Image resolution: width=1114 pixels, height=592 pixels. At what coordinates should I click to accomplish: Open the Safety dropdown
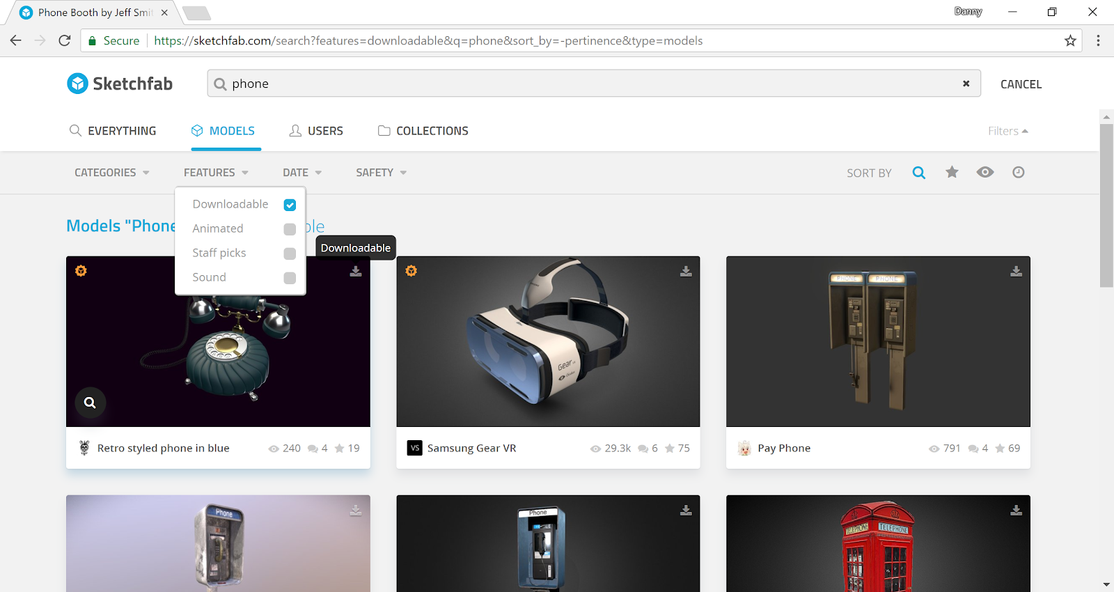[x=382, y=173]
